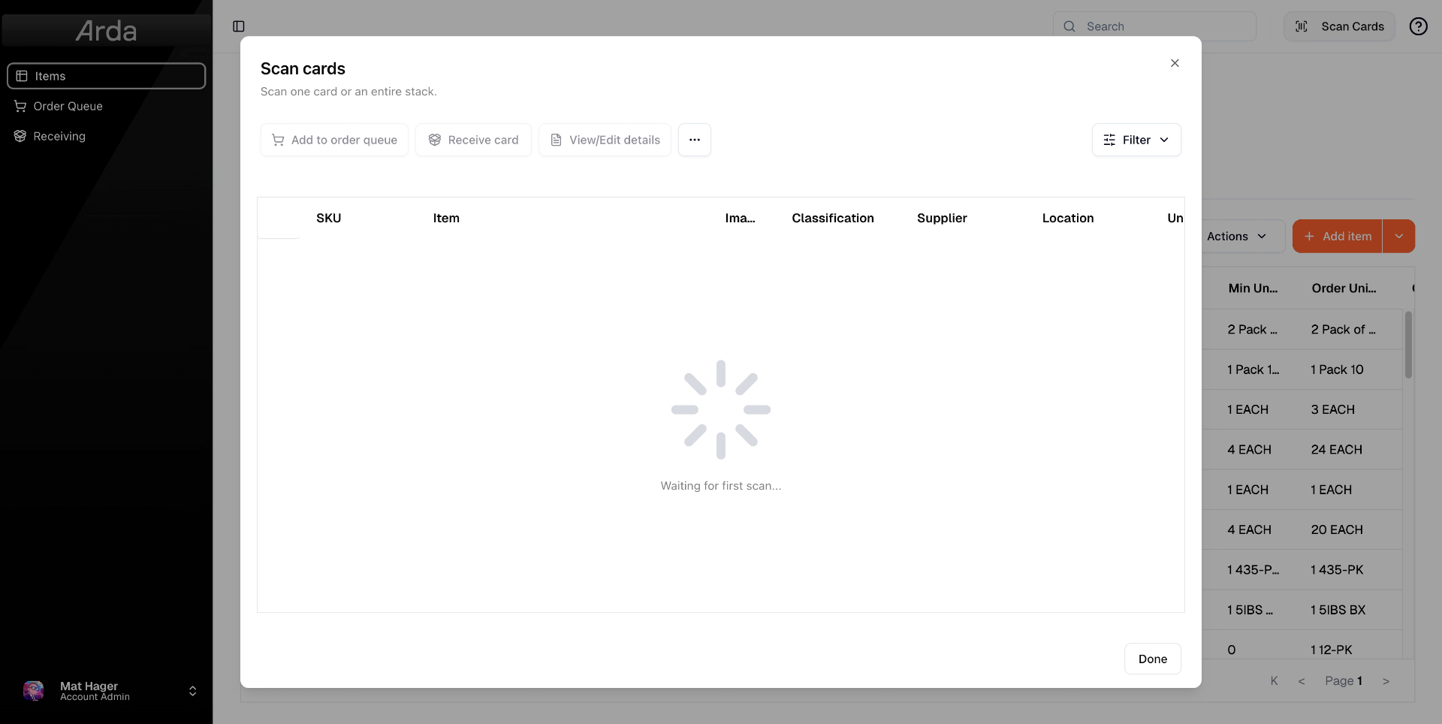Go to the previous page arrow
This screenshot has width=1442, height=724.
[1302, 680]
